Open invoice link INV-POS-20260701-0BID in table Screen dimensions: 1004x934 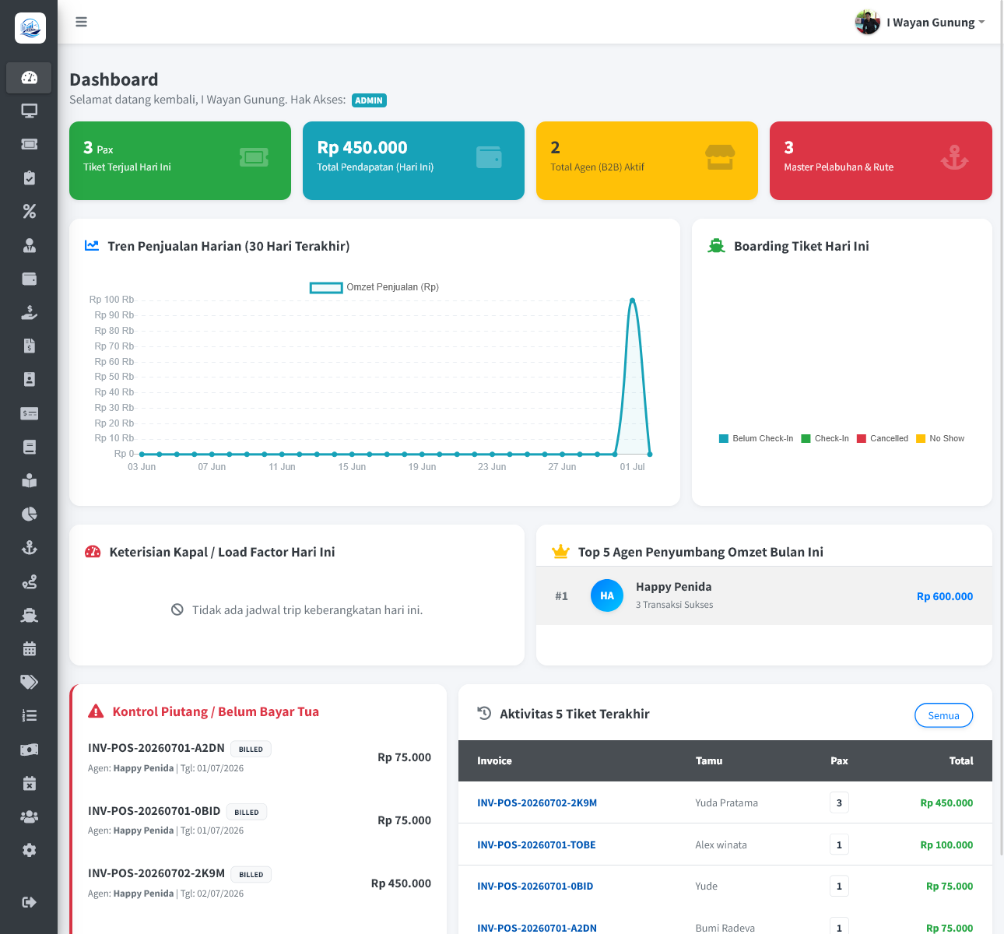click(535, 886)
